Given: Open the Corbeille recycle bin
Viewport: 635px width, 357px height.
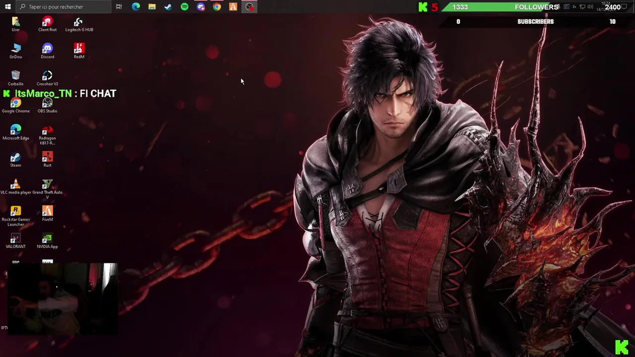Looking at the screenshot, I should coord(15,78).
